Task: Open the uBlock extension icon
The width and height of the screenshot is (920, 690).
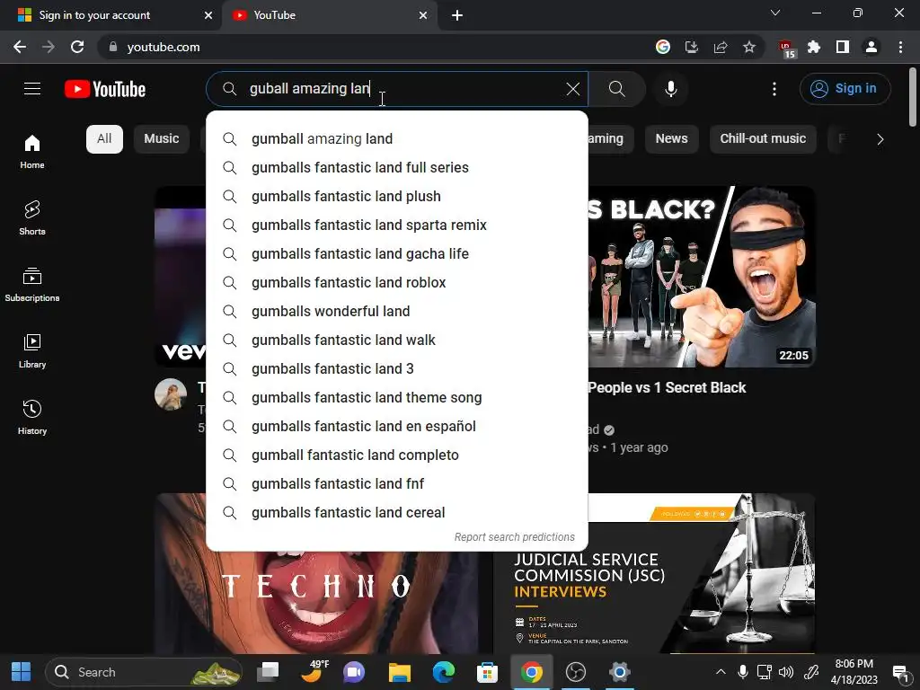Action: coord(786,49)
